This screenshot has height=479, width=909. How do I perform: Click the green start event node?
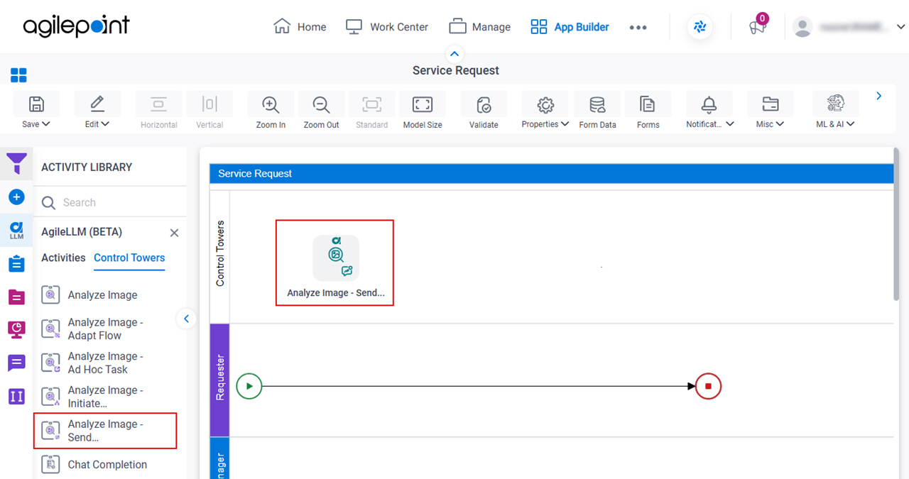click(249, 387)
